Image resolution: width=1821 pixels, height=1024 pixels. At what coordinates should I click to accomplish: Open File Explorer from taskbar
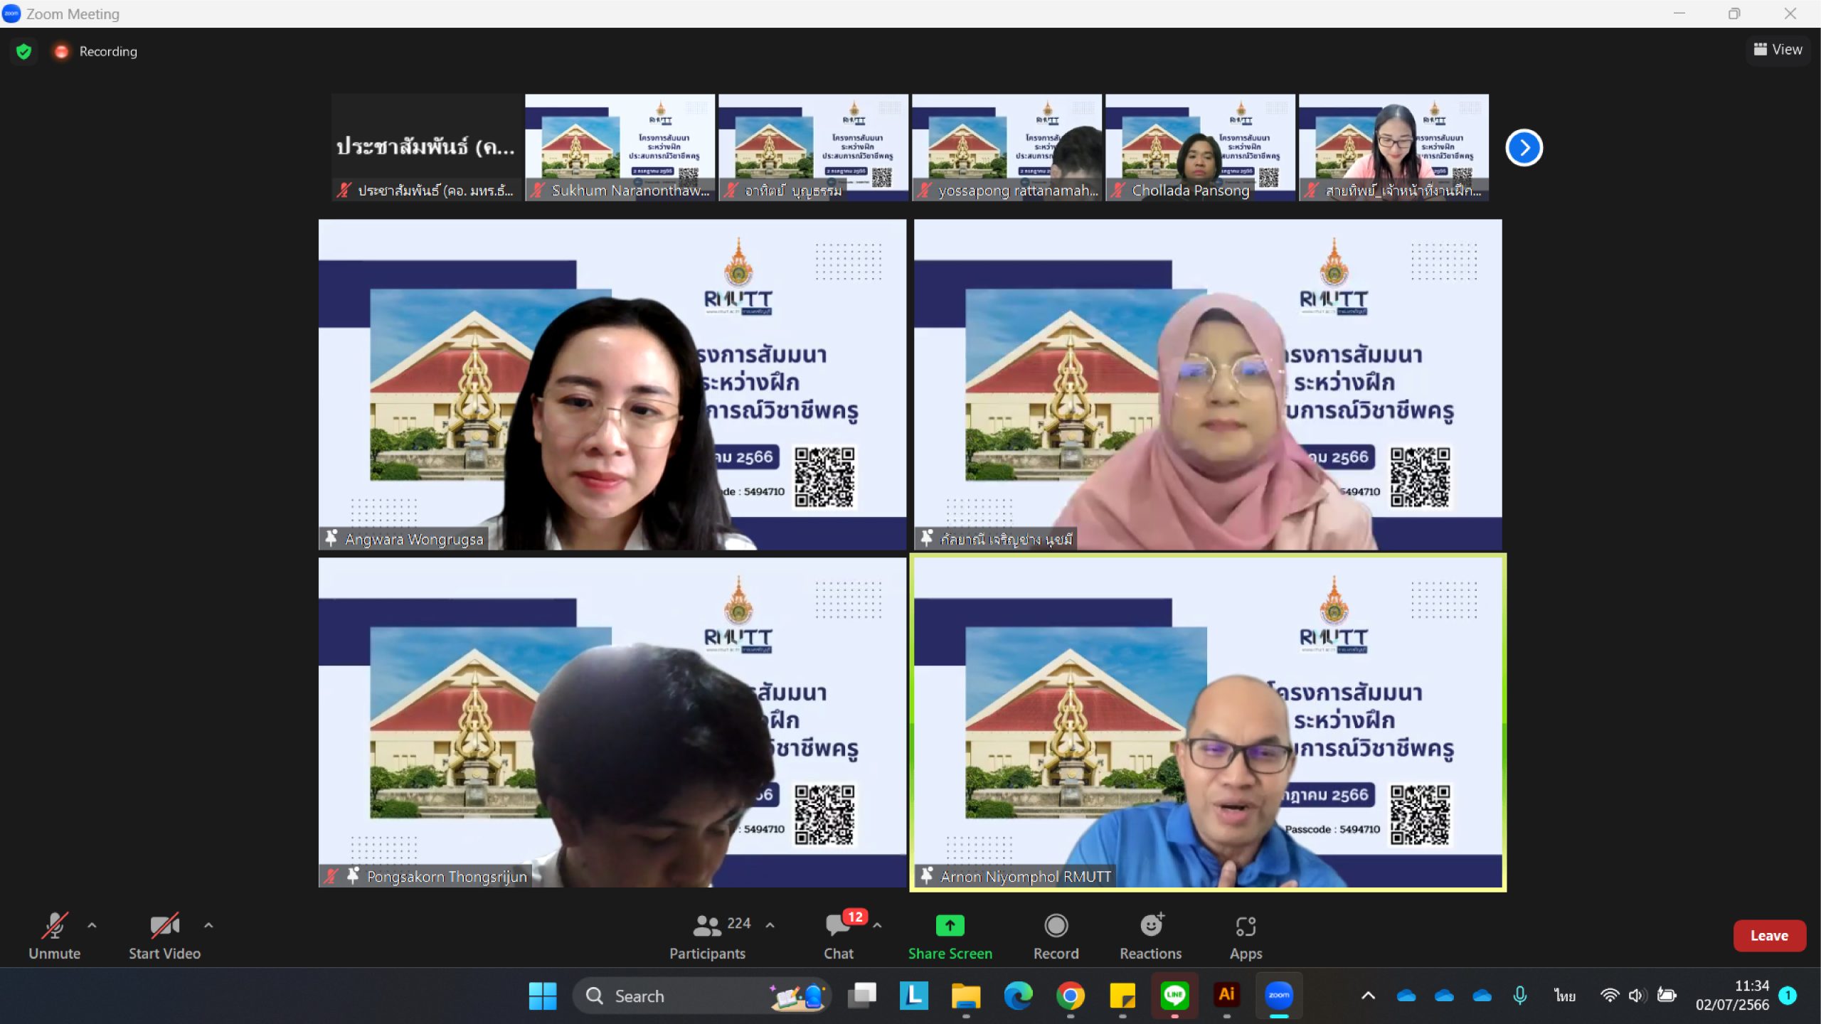point(966,996)
